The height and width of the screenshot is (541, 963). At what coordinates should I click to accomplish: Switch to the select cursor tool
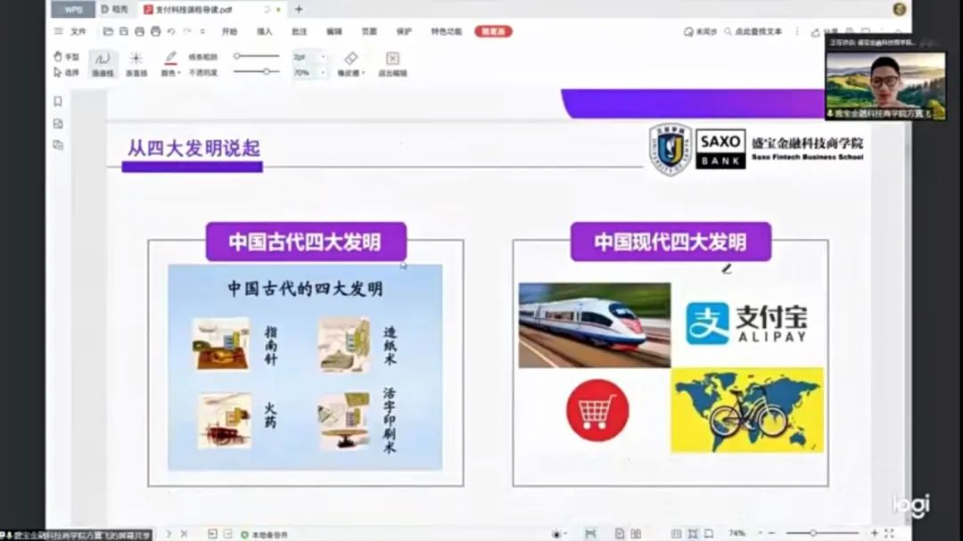(x=67, y=72)
